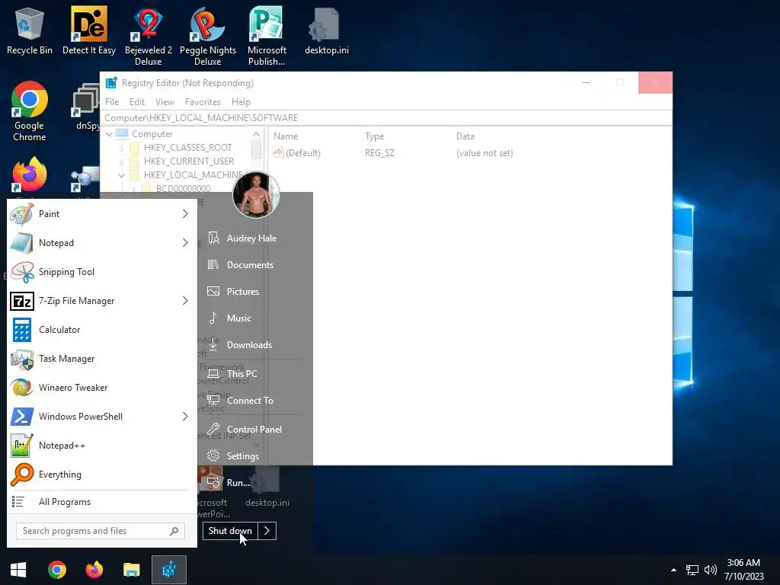Expand the HKEY_CURRENT_USER tree node
This screenshot has width=780, height=585.
pyautogui.click(x=121, y=161)
